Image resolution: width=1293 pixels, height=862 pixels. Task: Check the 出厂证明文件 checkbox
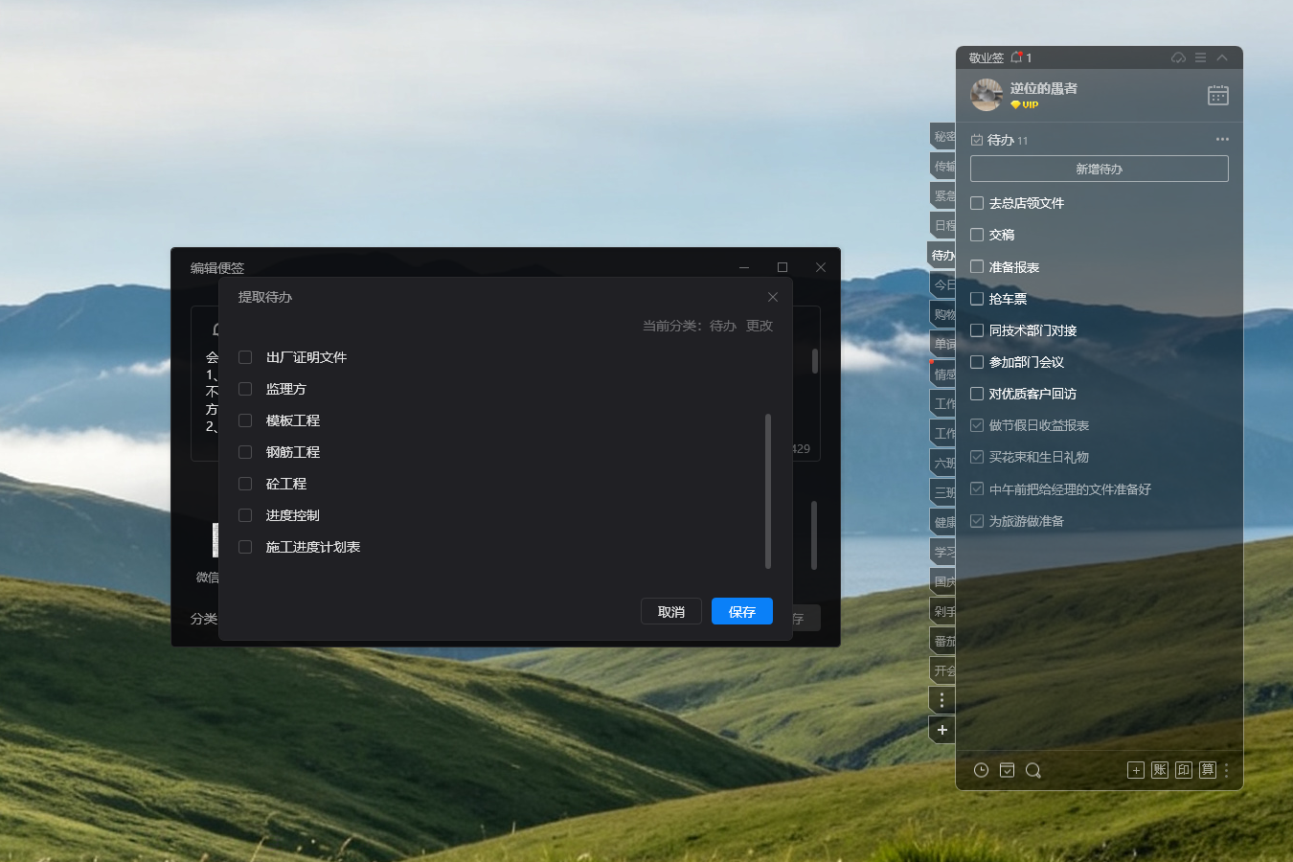click(x=245, y=357)
